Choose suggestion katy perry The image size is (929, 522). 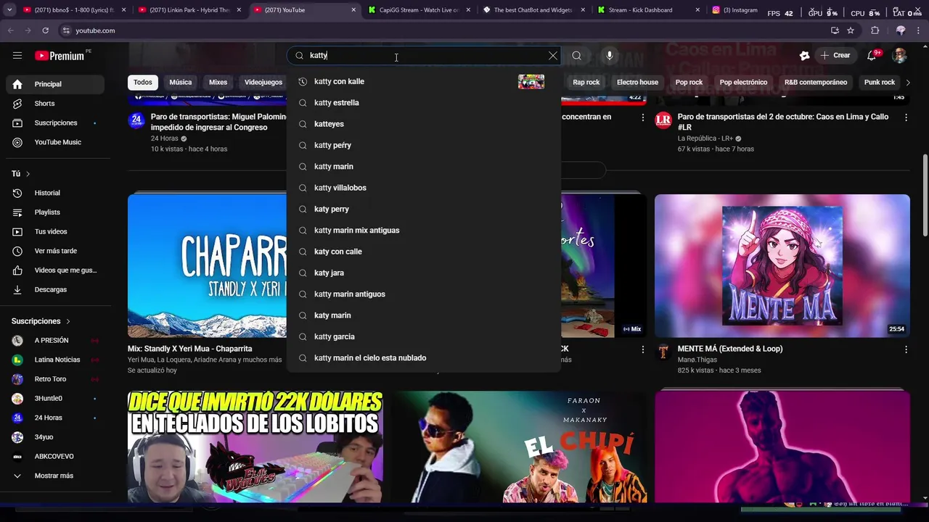[x=424, y=209]
